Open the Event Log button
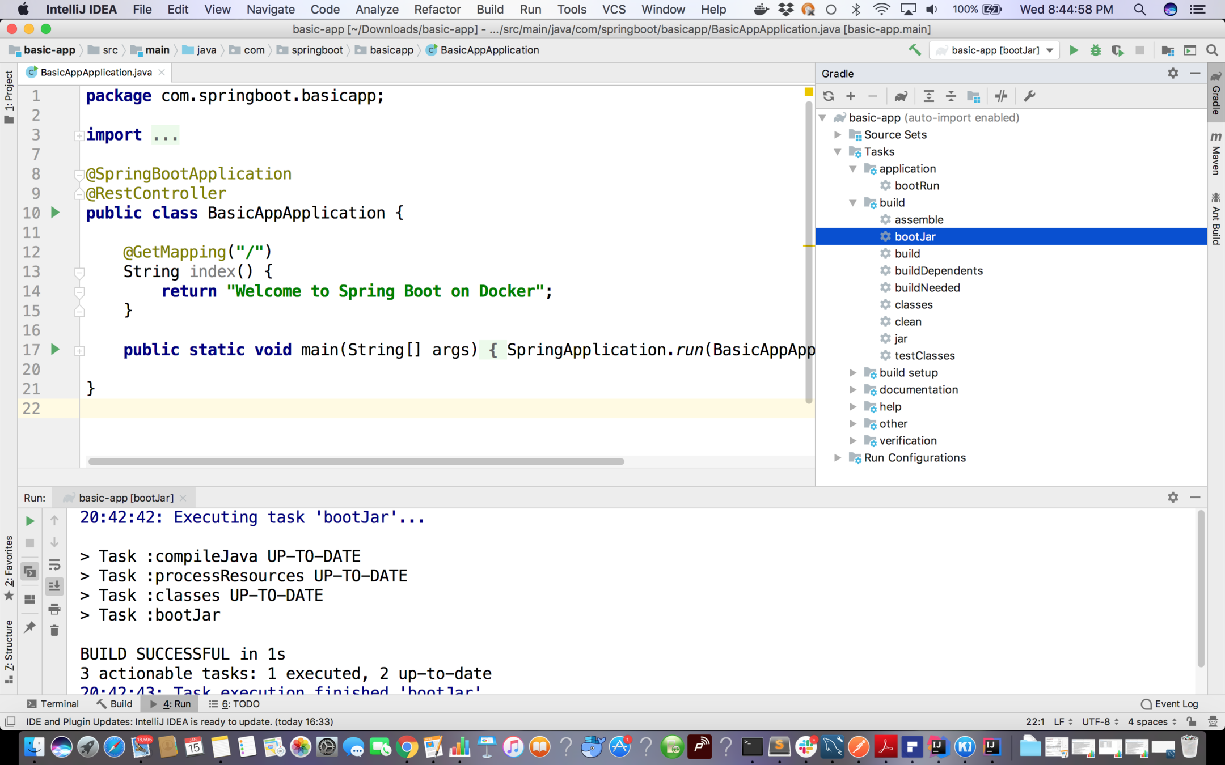This screenshot has width=1225, height=765. pos(1169,704)
